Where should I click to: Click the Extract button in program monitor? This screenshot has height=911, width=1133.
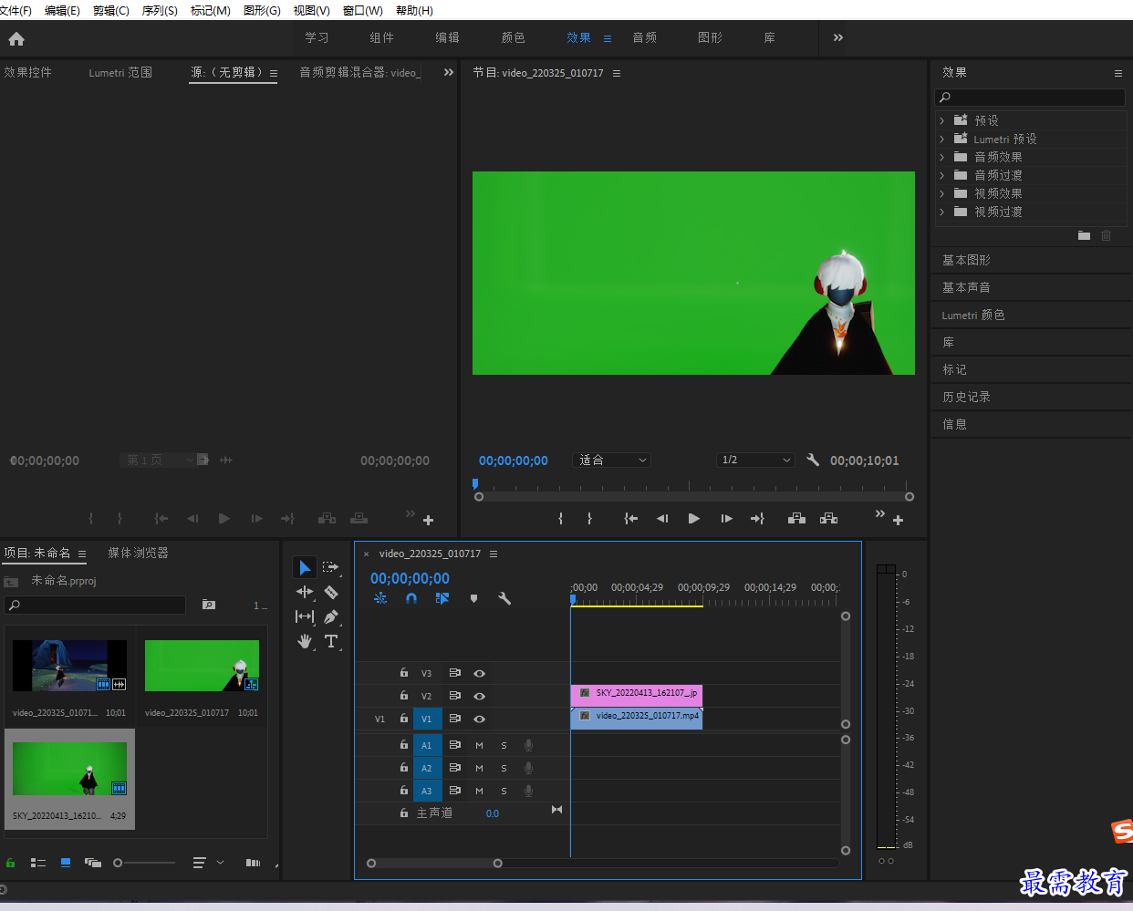[828, 518]
